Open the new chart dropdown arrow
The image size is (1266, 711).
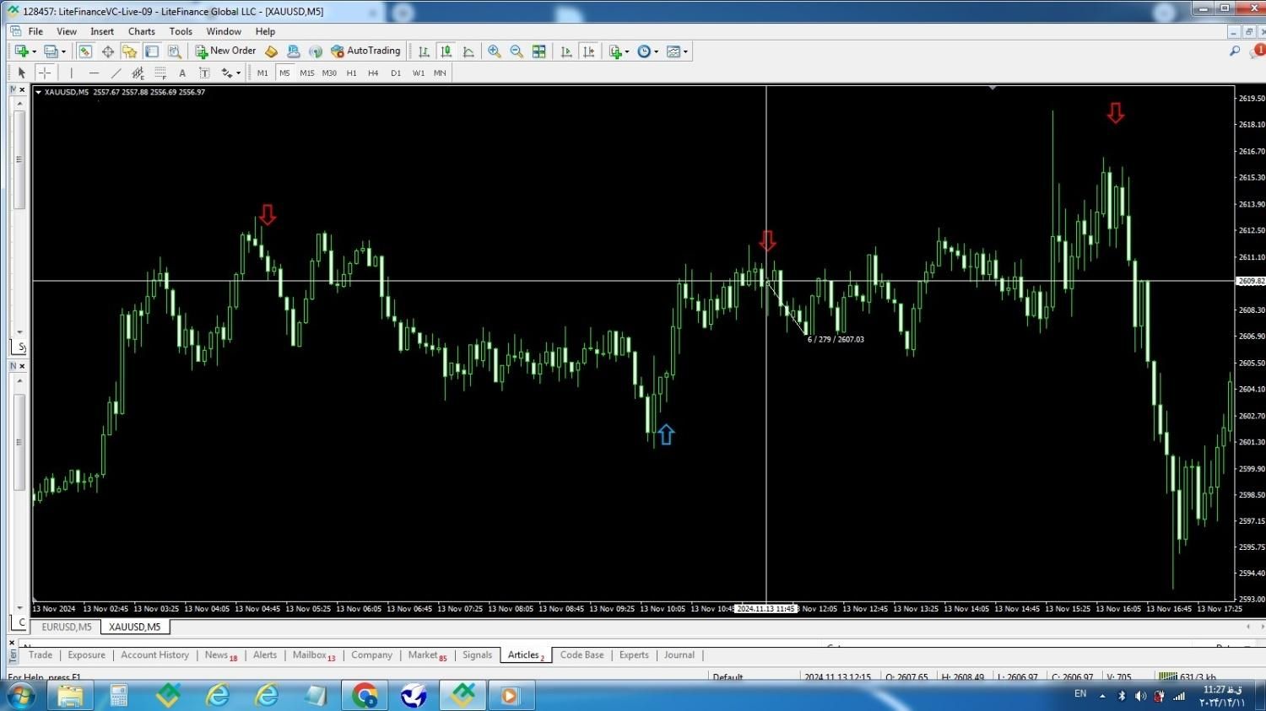34,51
